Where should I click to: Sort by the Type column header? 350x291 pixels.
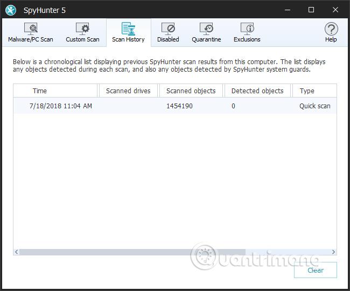314,91
